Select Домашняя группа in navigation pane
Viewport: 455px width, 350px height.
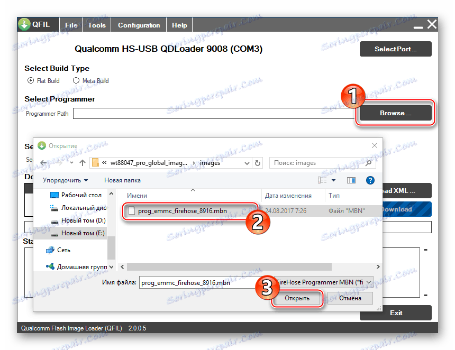(x=76, y=266)
